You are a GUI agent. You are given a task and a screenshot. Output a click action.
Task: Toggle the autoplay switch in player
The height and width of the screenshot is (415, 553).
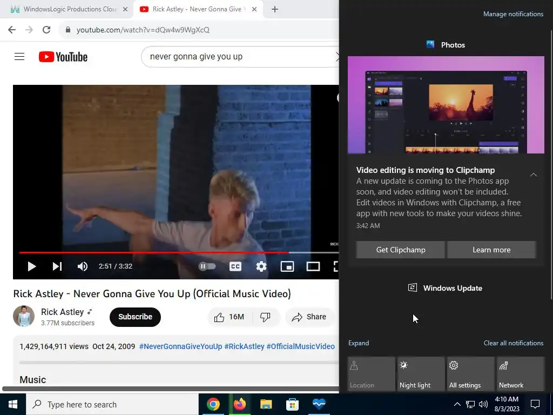click(x=207, y=266)
